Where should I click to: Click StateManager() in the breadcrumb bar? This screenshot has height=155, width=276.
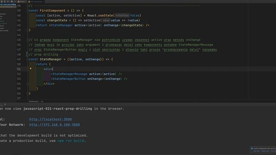[34, 102]
